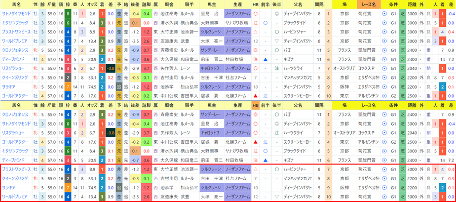This screenshot has width=456, height=202.
Task: Open ブラストワンピース horse link in lower table
Action: (x=16, y=169)
